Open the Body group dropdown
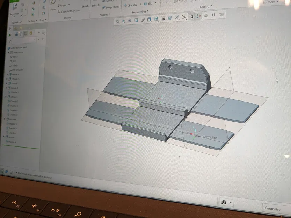The width and height of the screenshot is (291, 218). (43, 20)
